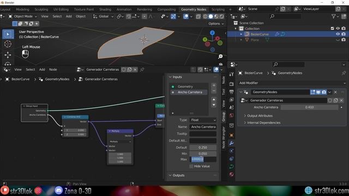Toggle viewport overlays icon

click(x=186, y=16)
